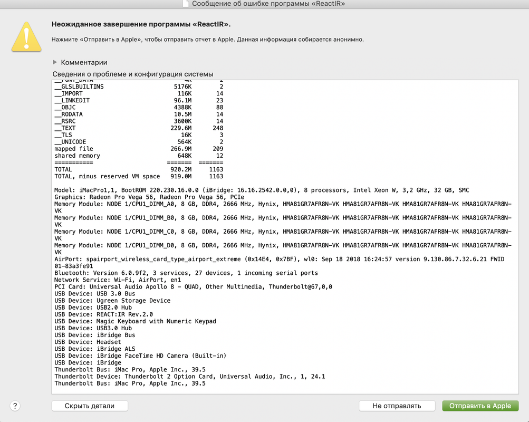Viewport: 529px width, 422px height.
Task: Click 'USB Device: iBridge Bus' line
Action: tap(94, 335)
